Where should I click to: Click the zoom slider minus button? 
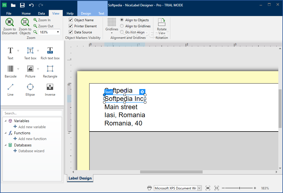223,188
